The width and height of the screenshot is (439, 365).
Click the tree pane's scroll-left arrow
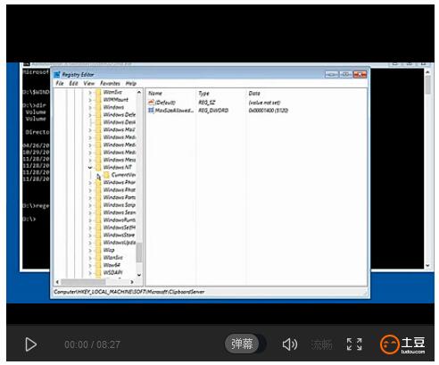pyautogui.click(x=57, y=282)
